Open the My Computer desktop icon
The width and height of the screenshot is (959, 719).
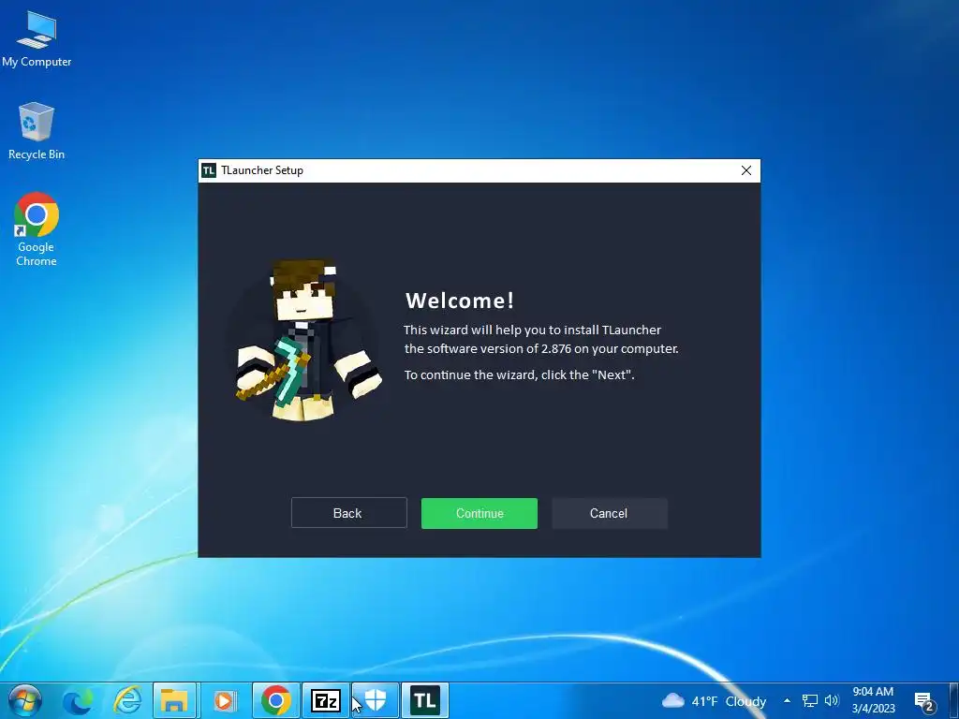pyautogui.click(x=37, y=38)
